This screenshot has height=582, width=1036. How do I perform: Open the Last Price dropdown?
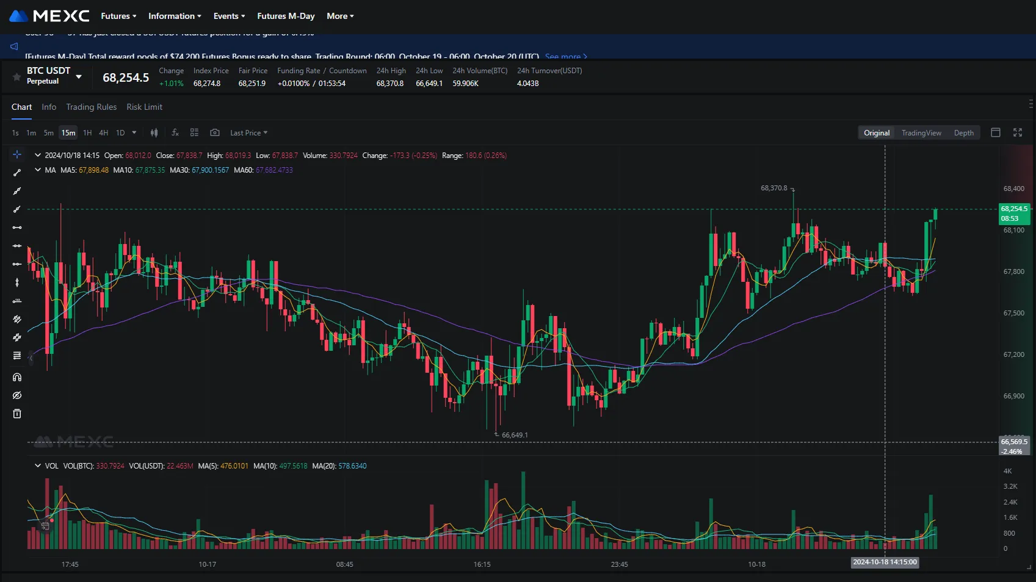[248, 132]
